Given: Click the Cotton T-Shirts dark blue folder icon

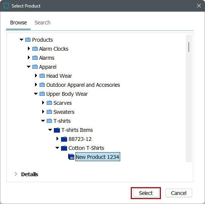Looking at the screenshot, I should pos(64,148).
